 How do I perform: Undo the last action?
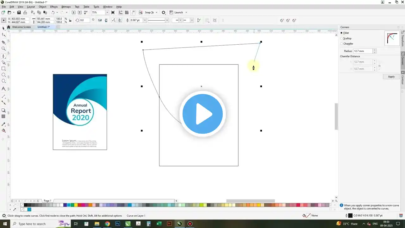coord(53,12)
